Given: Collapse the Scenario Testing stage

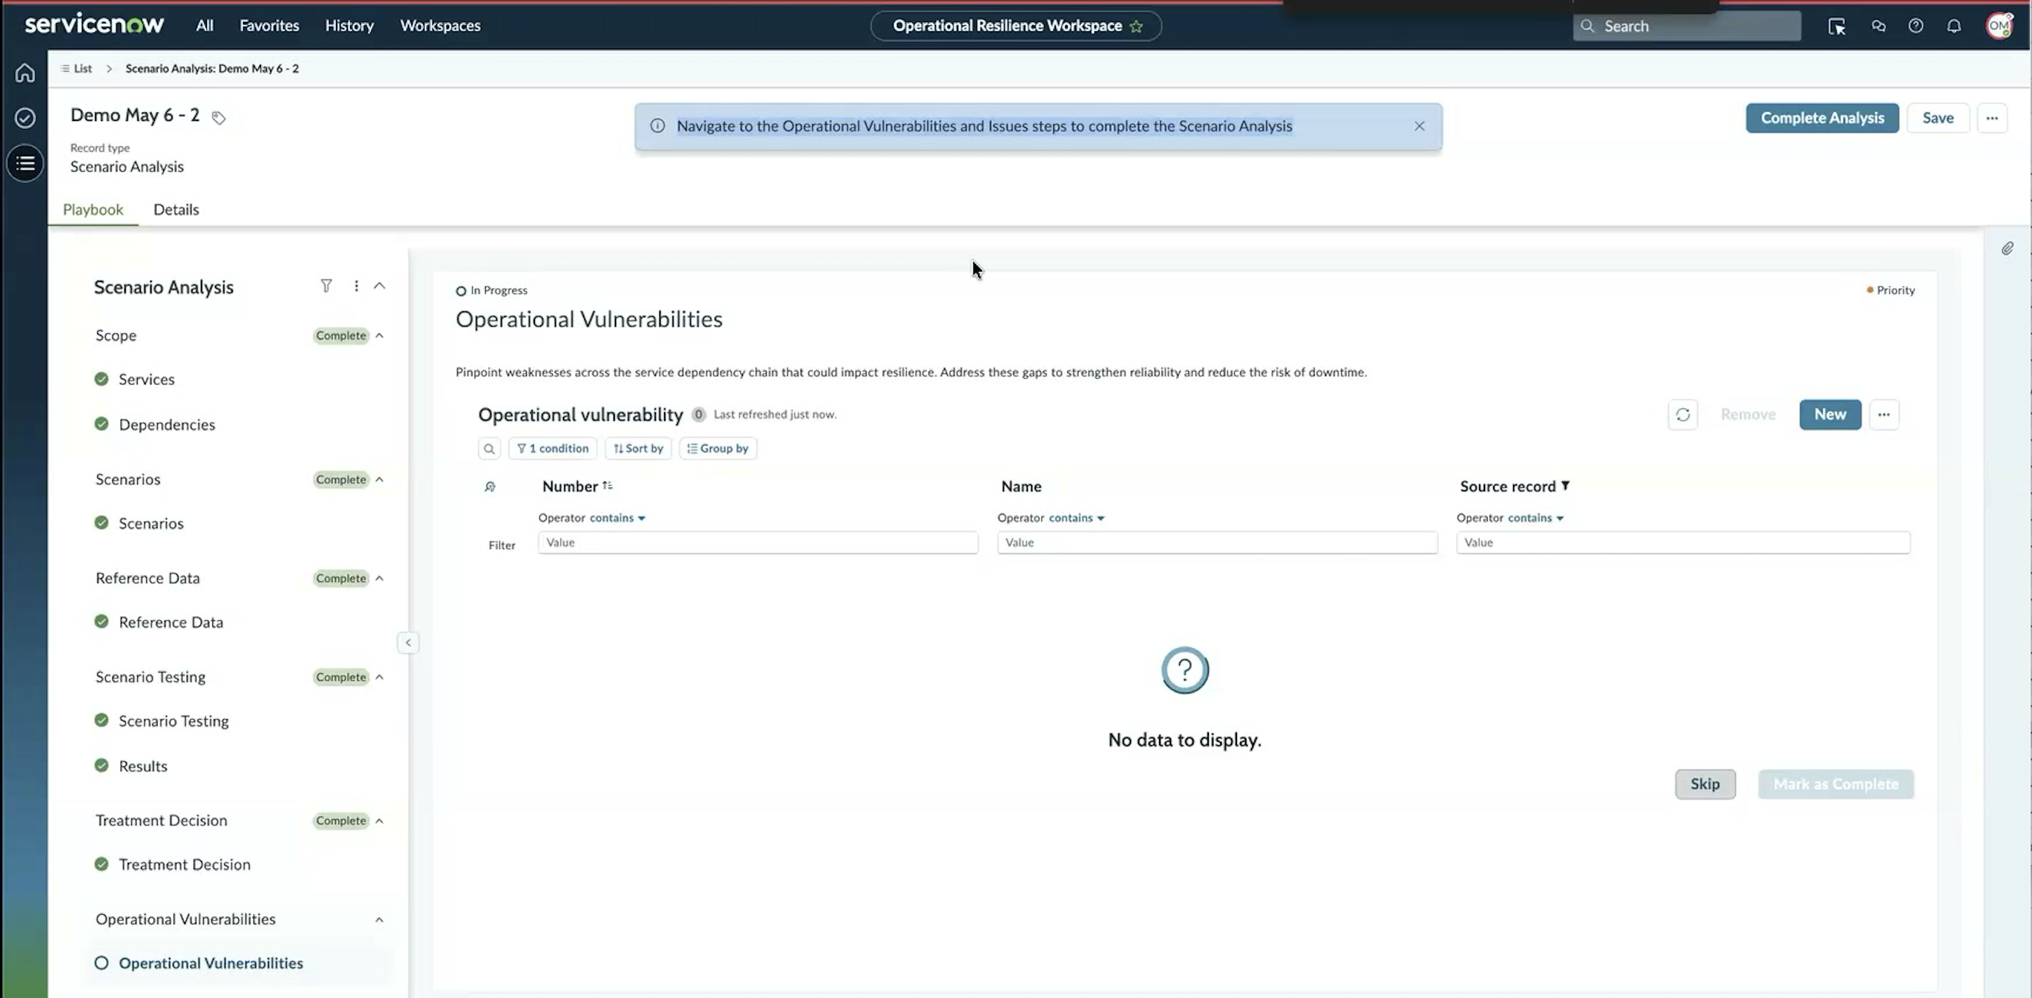Looking at the screenshot, I should (x=379, y=677).
